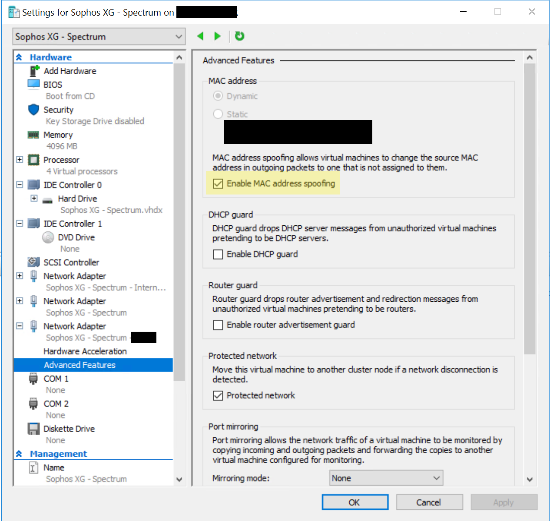Click the right pane scrollbar down arrow
The width and height of the screenshot is (550, 521).
pyautogui.click(x=530, y=480)
